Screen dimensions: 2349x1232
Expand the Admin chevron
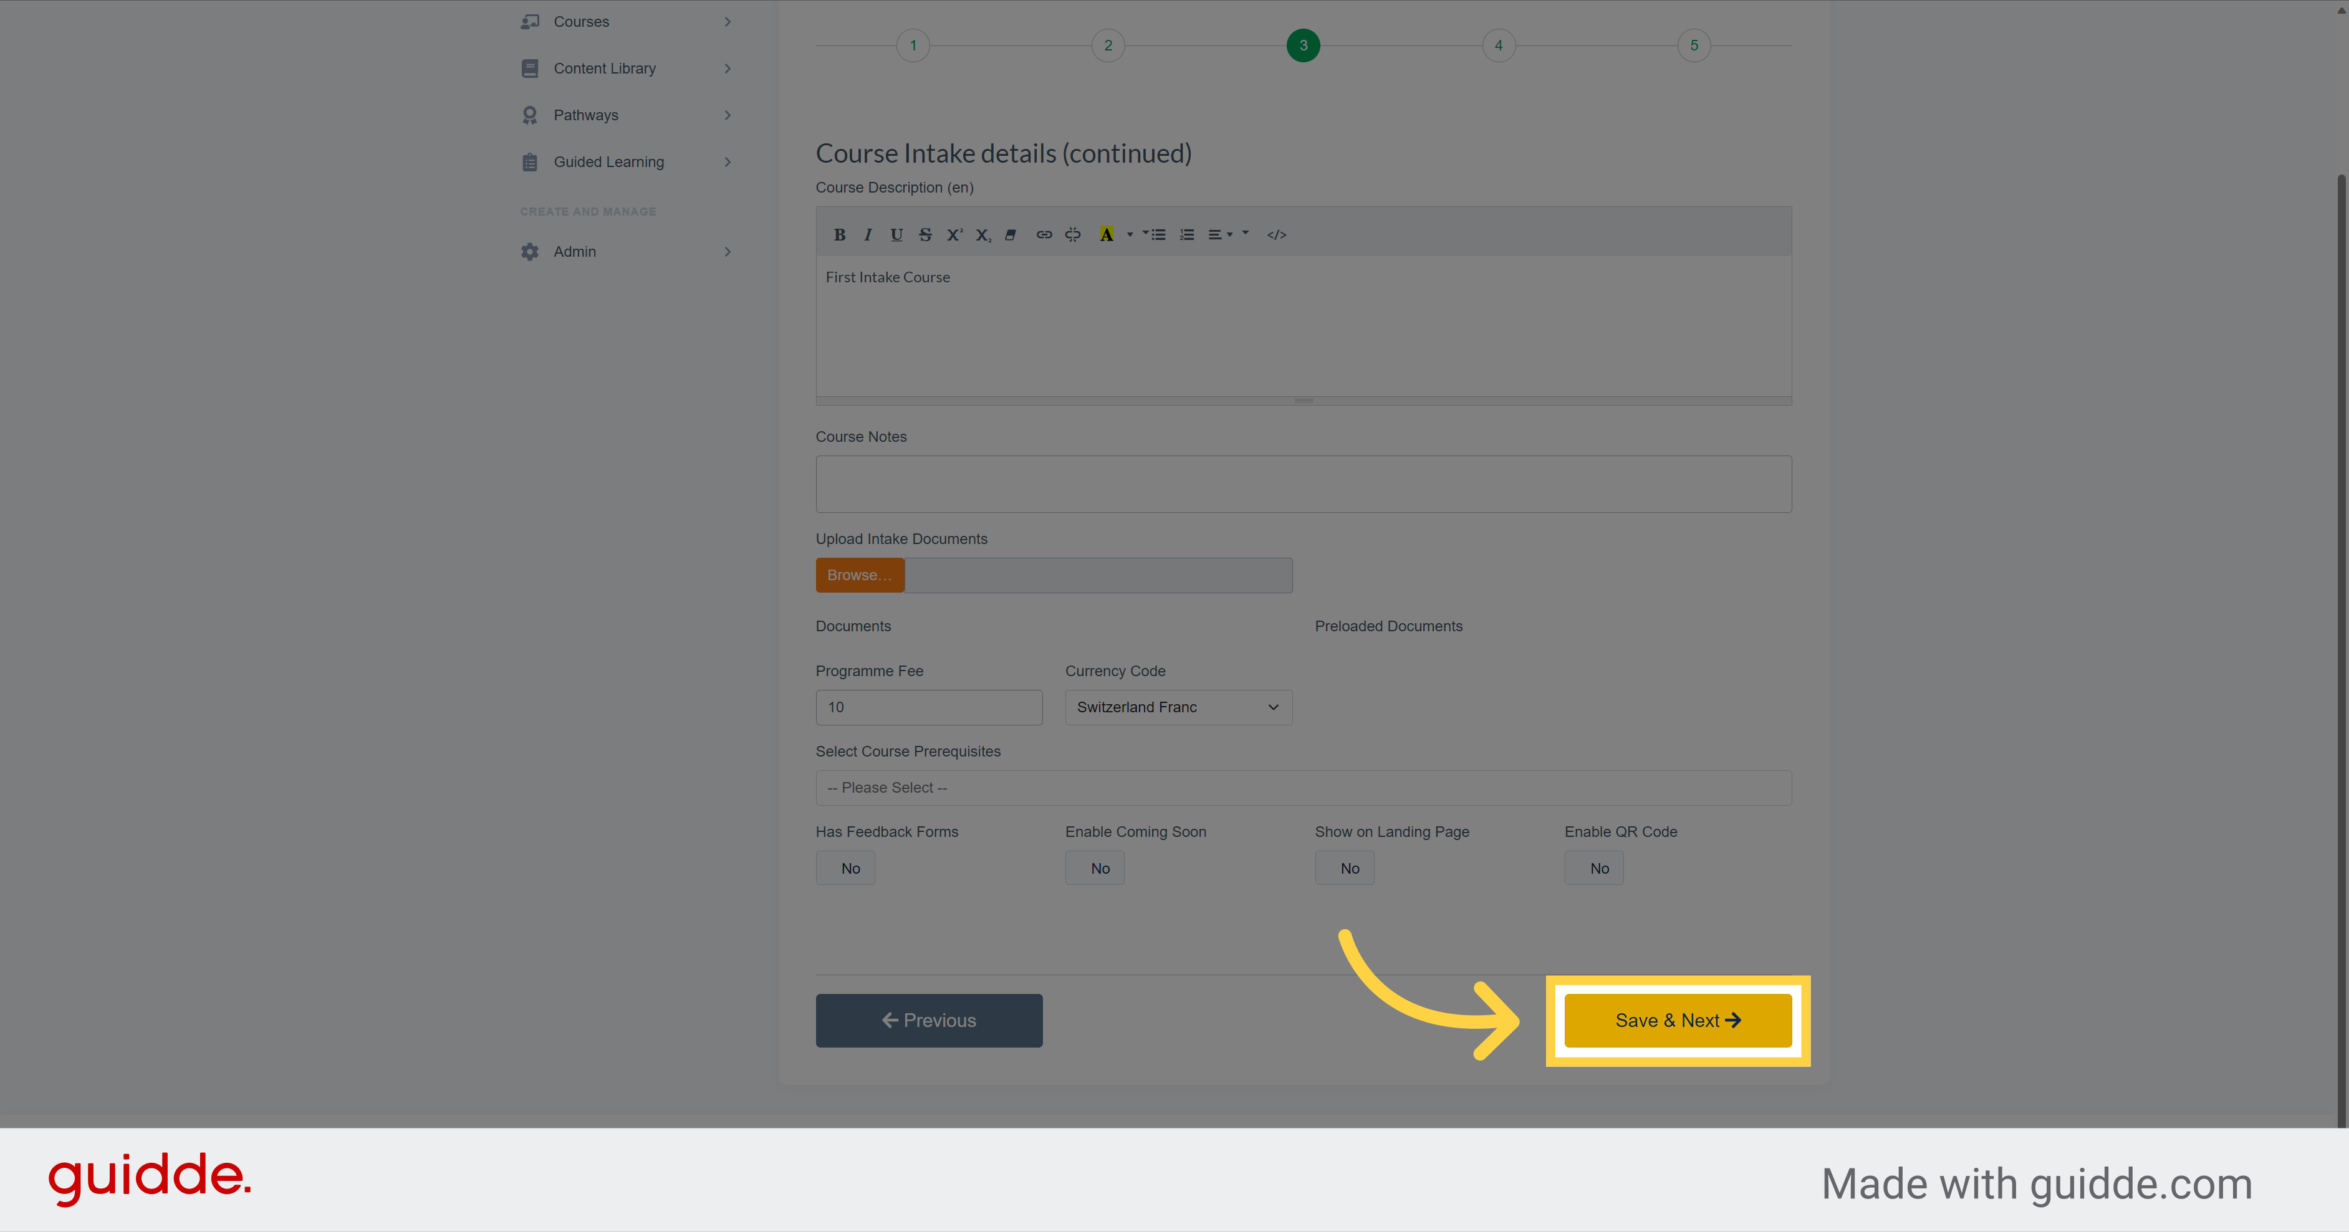(728, 252)
